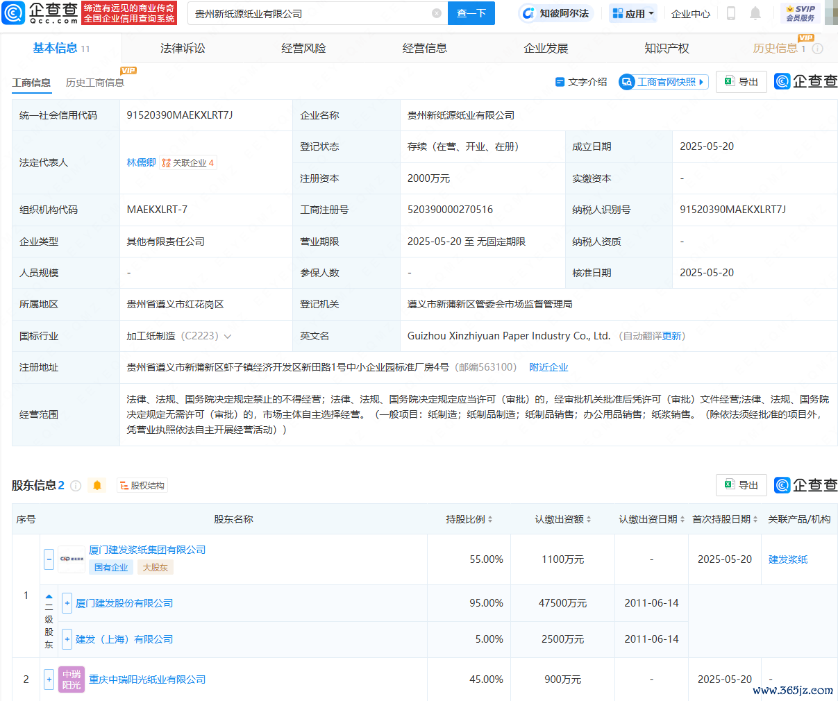Image resolution: width=838 pixels, height=701 pixels.
Task: Go to the 知识产权 tab
Action: point(667,48)
